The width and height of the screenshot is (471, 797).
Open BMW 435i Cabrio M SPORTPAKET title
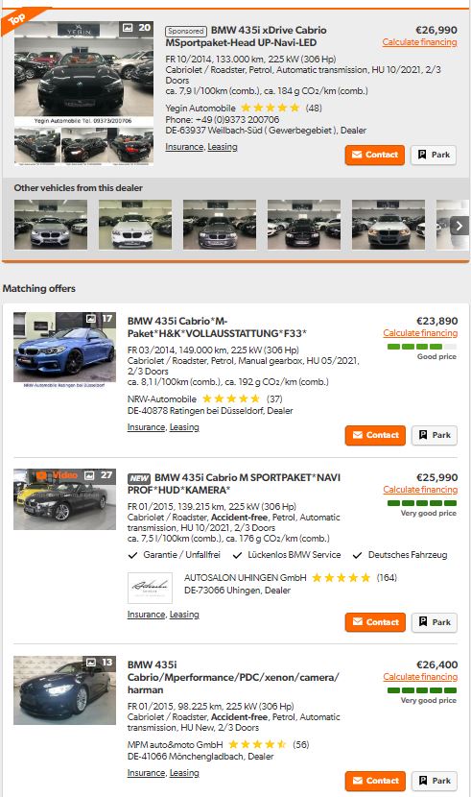234,484
